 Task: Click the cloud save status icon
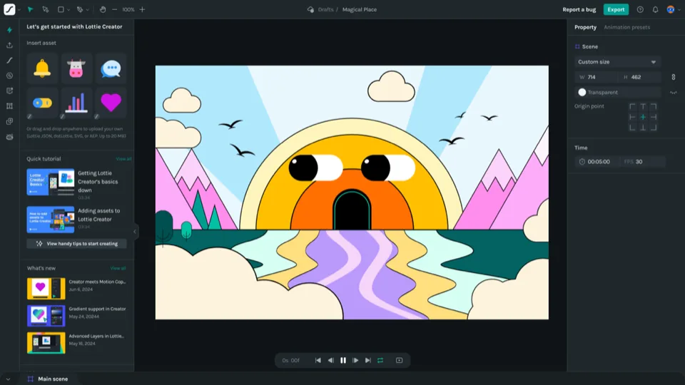(310, 9)
